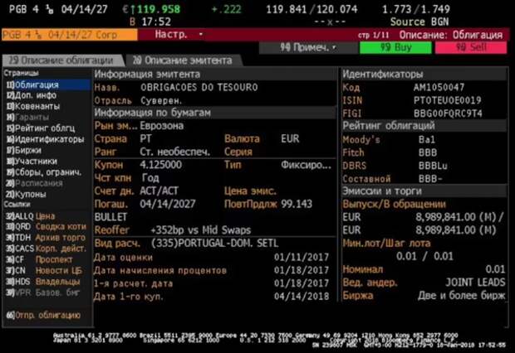This screenshot has height=353, width=515.
Task: Click the Счет дн. value ACT/ACT
Action: coord(159,191)
